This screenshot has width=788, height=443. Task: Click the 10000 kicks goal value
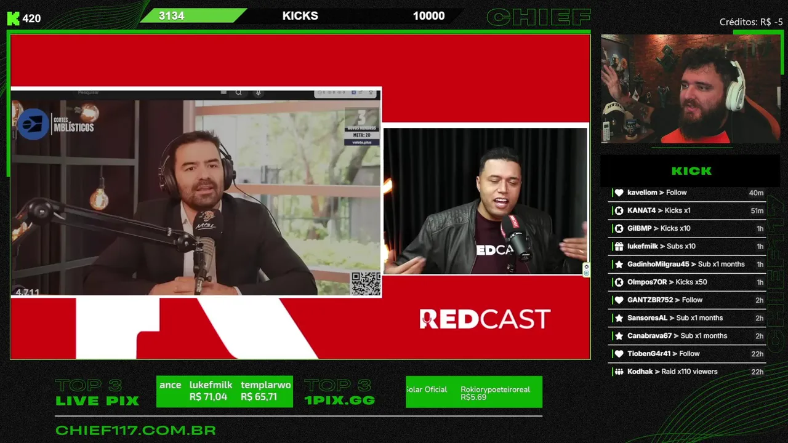[428, 16]
